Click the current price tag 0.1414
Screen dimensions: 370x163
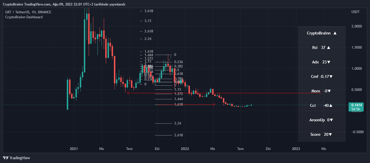(357, 105)
